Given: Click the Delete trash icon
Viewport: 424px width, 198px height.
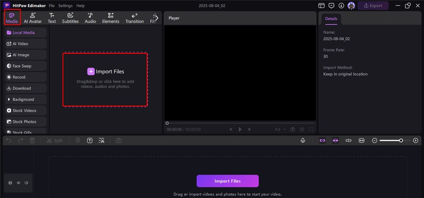Looking at the screenshot, I should [x=32, y=140].
